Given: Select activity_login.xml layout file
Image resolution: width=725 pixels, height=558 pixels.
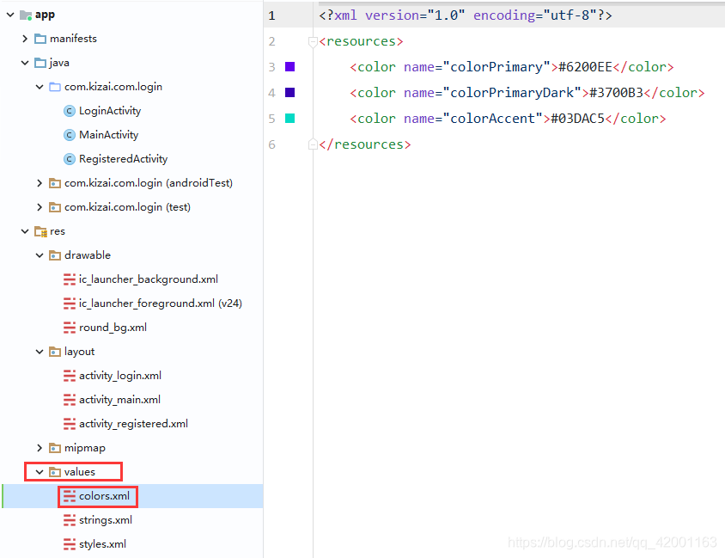Looking at the screenshot, I should point(120,376).
